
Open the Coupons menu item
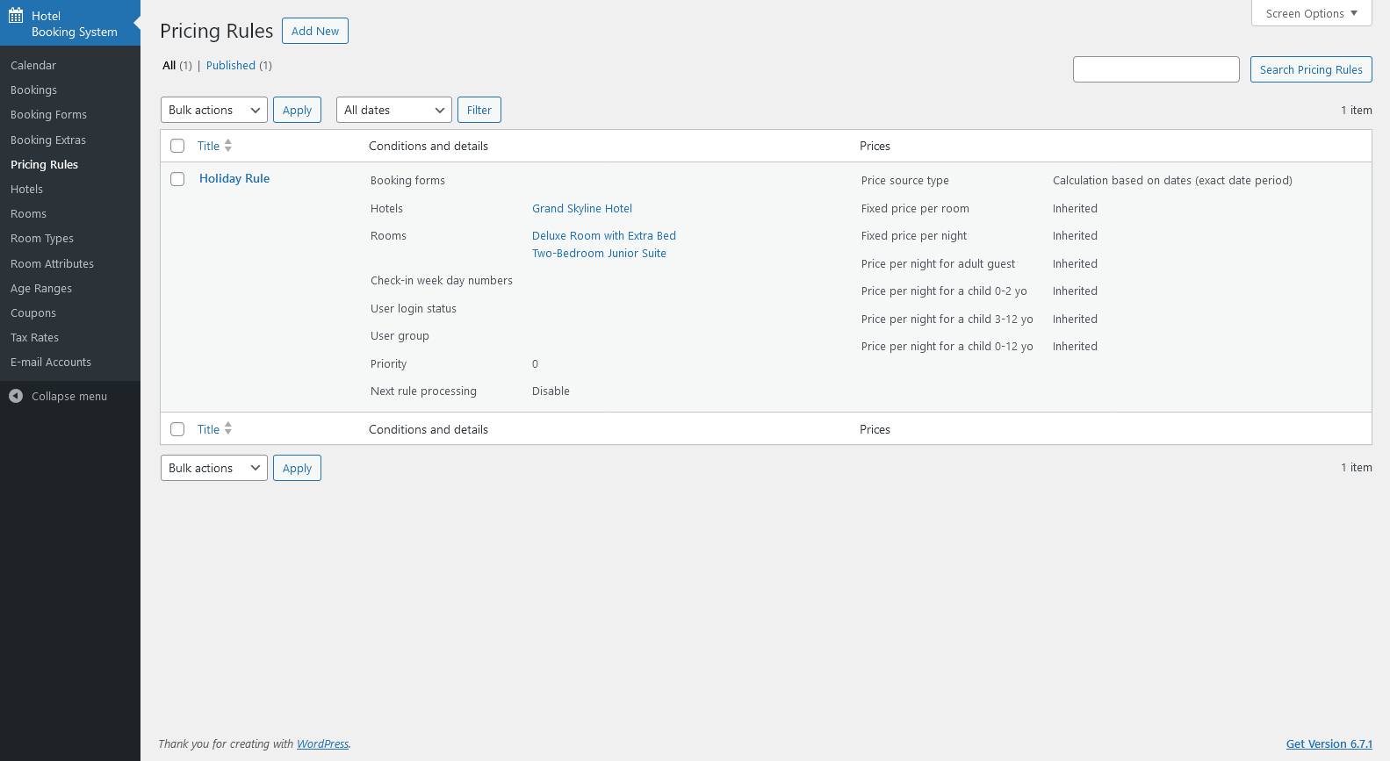coord(33,313)
